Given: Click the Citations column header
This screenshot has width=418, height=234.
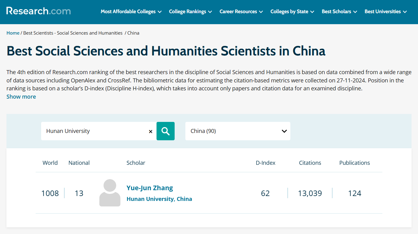Looking at the screenshot, I should (310, 163).
